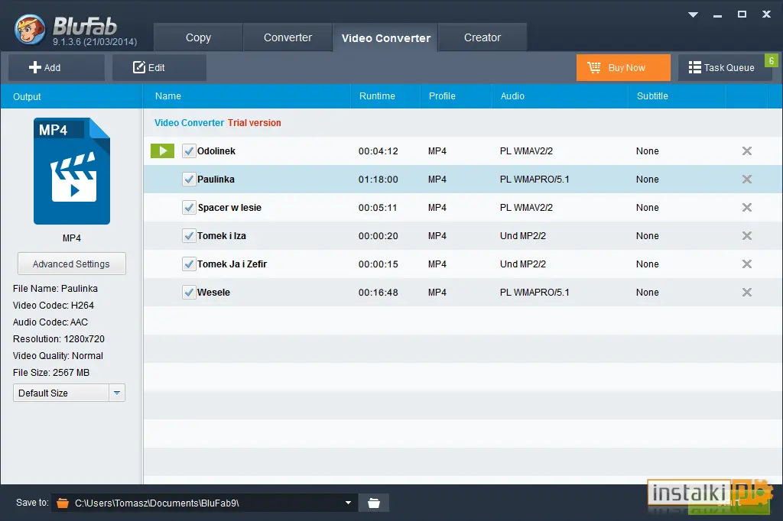Open the output folder browse icon
Image resolution: width=783 pixels, height=521 pixels.
pos(373,503)
